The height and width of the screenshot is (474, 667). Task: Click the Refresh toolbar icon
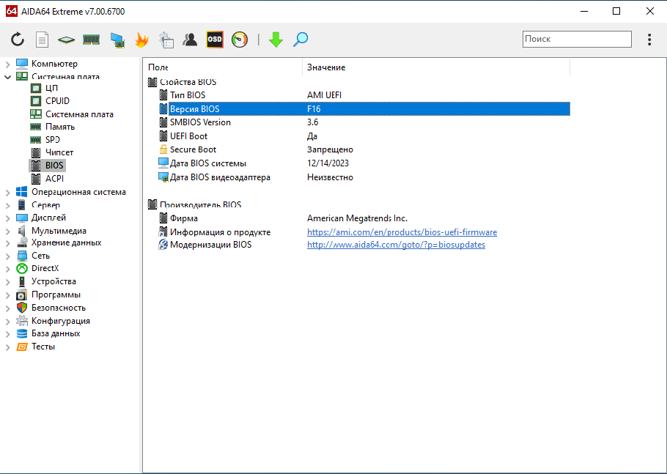pos(18,40)
